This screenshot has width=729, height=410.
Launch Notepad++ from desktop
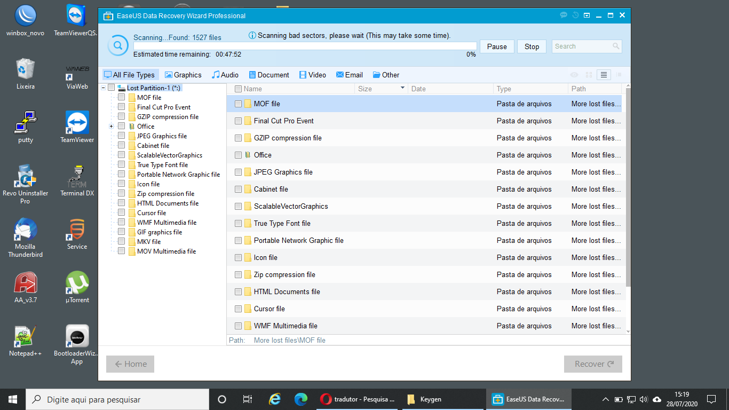click(25, 341)
